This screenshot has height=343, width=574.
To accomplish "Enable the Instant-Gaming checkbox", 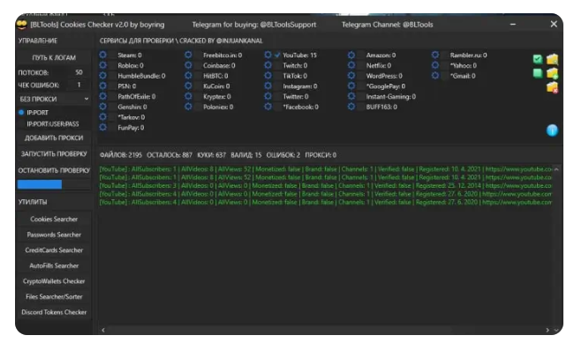I will tap(360, 96).
